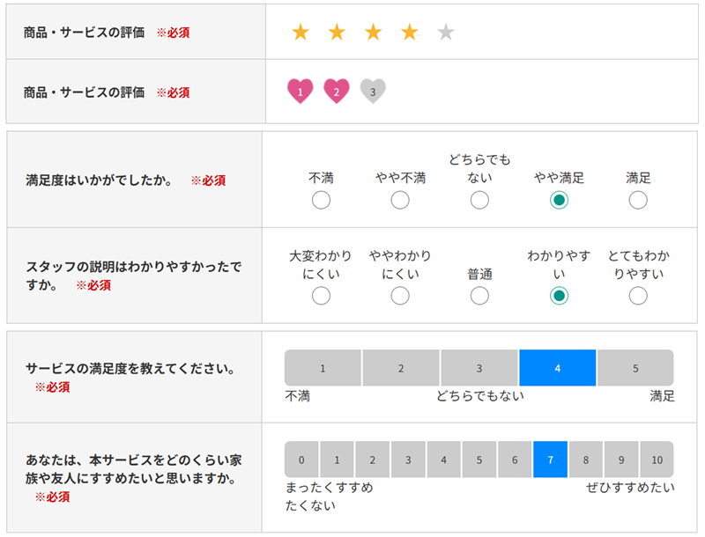The height and width of the screenshot is (537, 705).
Task: Choose 5 on the recommendation scale
Action: click(479, 460)
